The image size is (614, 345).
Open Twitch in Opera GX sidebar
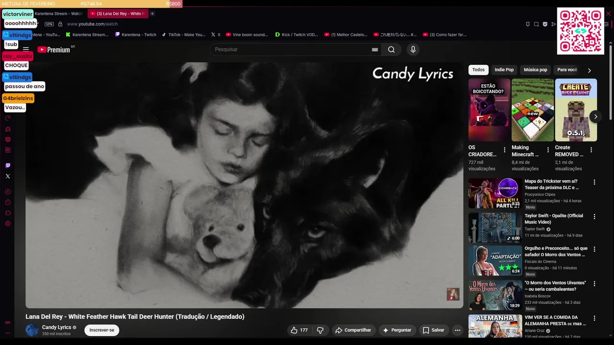[x=8, y=165]
